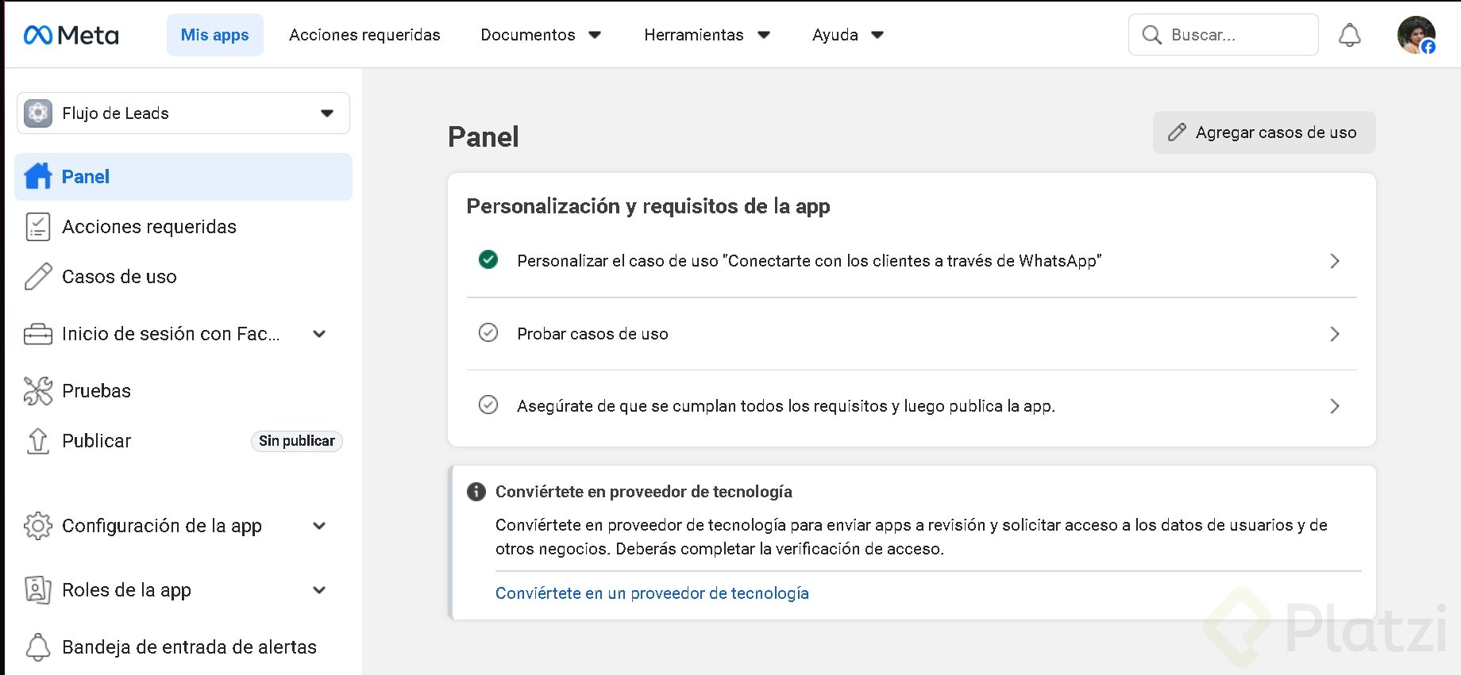
Task: Click the green check for Personalizar caso
Action: (488, 260)
